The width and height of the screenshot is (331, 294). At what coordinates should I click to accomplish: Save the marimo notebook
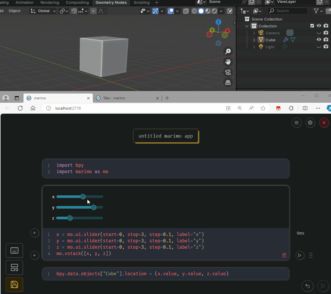(x=14, y=284)
